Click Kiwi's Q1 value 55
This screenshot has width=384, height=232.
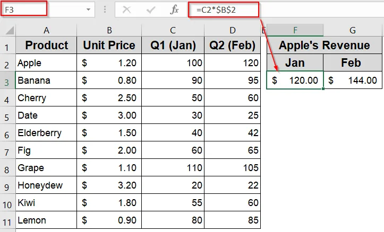173,202
